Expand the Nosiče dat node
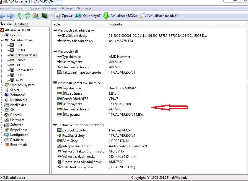248x181 pixels. click(x=2, y=105)
